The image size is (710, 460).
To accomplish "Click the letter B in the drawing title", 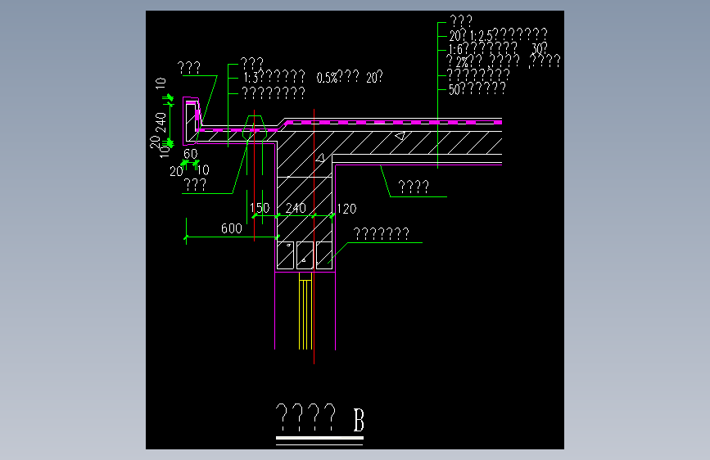I will point(359,420).
